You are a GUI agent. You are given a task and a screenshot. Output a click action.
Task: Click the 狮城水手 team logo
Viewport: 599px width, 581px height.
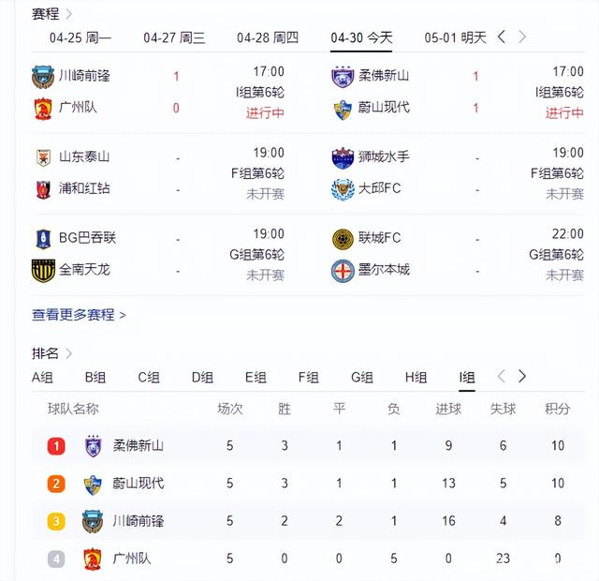pos(343,156)
